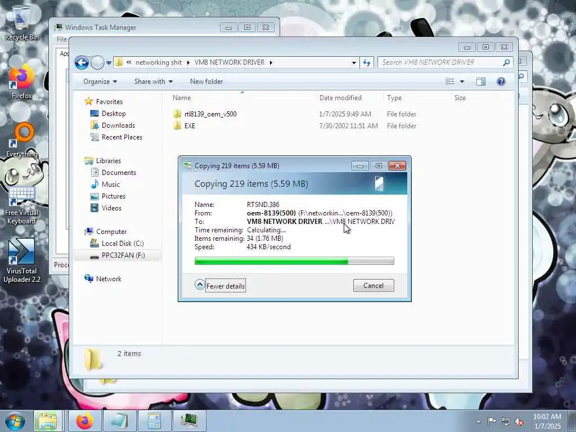Sort by the Date modified column header
576x432 pixels.
340,98
